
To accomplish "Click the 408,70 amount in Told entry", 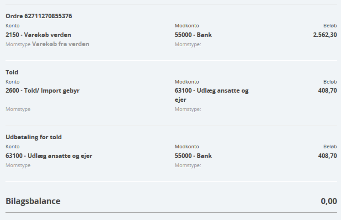I will [x=327, y=90].
